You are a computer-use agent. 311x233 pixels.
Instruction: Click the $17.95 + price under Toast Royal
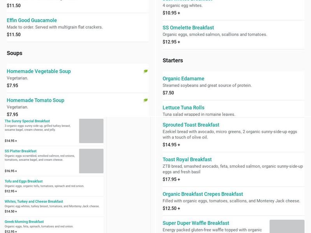171,179
